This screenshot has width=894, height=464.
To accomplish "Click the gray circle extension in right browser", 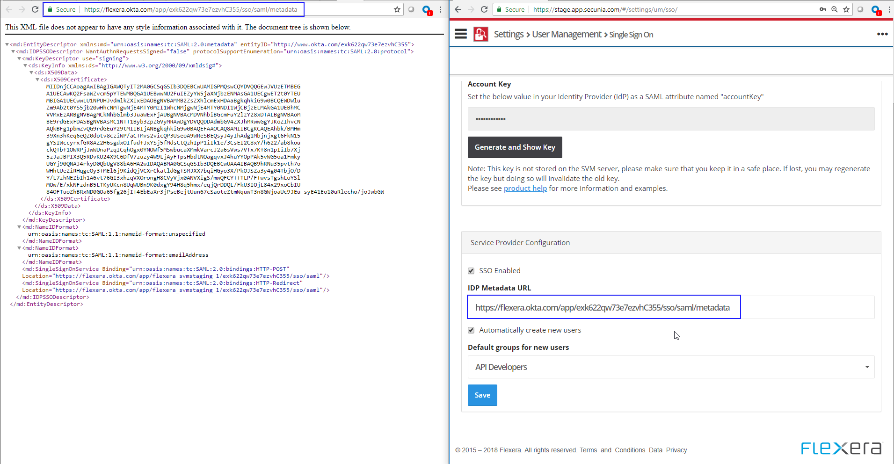I will tap(860, 9).
